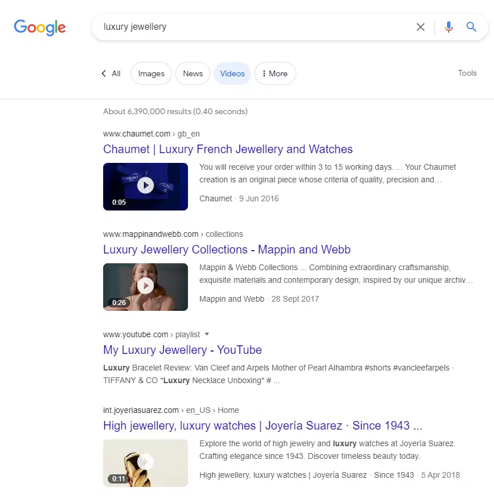Screen dimensions: 494x503
Task: Select the Videos filter chip
Action: [x=232, y=73]
